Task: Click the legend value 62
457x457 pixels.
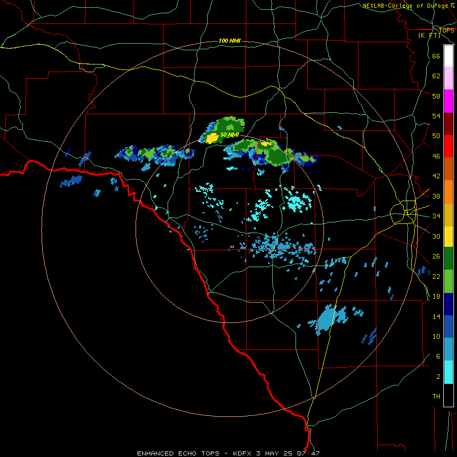Action: pos(436,76)
